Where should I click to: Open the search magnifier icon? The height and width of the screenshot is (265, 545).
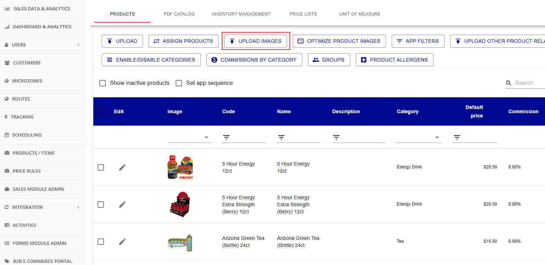(x=509, y=83)
